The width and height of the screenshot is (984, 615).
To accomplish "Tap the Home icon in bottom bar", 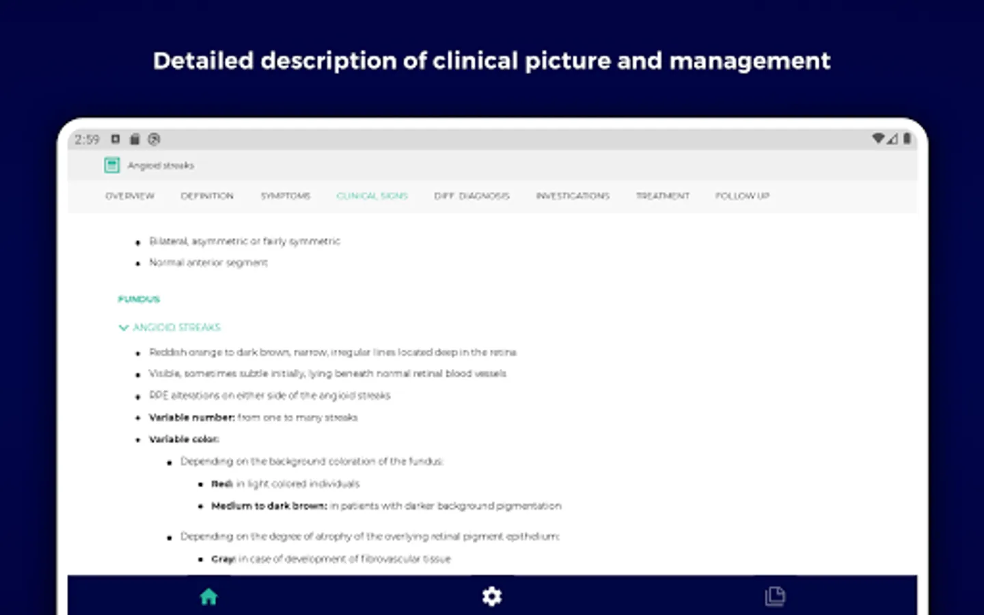I will click(x=208, y=597).
